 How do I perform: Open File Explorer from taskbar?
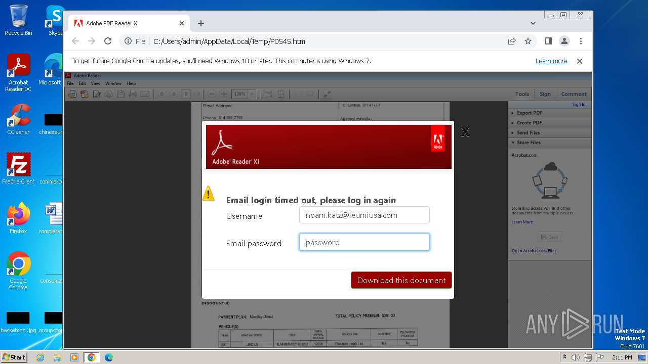57,357
